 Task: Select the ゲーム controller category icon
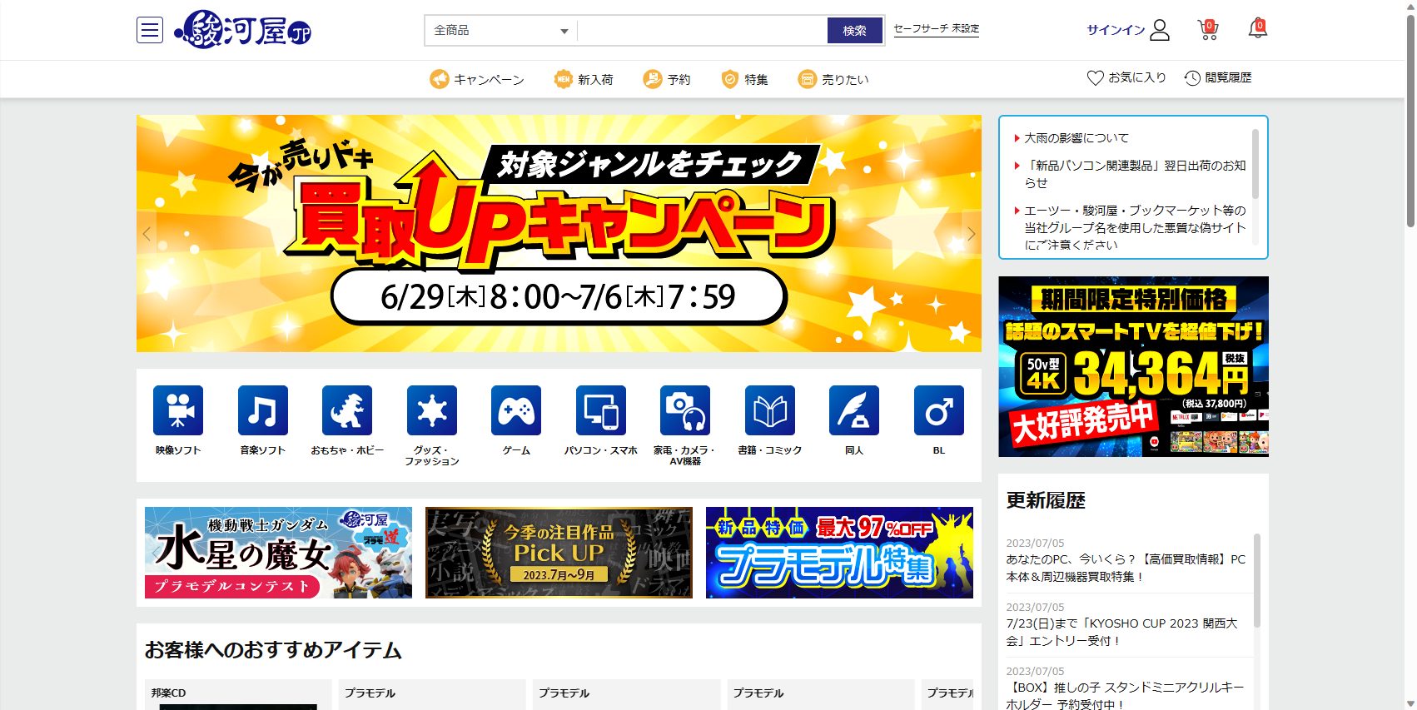(516, 410)
